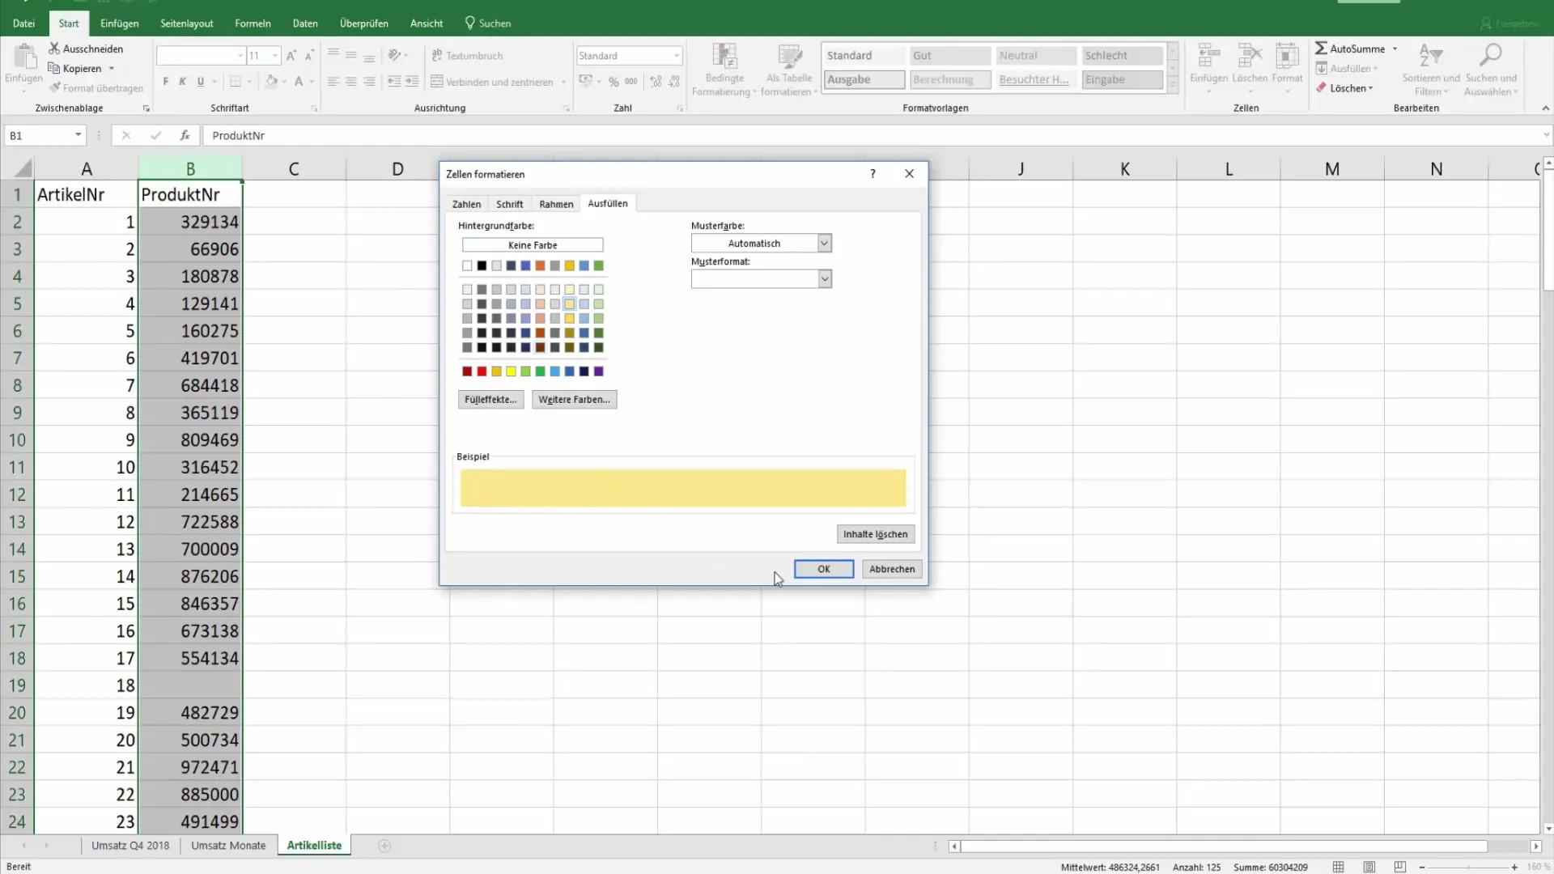The width and height of the screenshot is (1554, 874).
Task: Switch to Normal view in status bar
Action: pyautogui.click(x=1338, y=867)
